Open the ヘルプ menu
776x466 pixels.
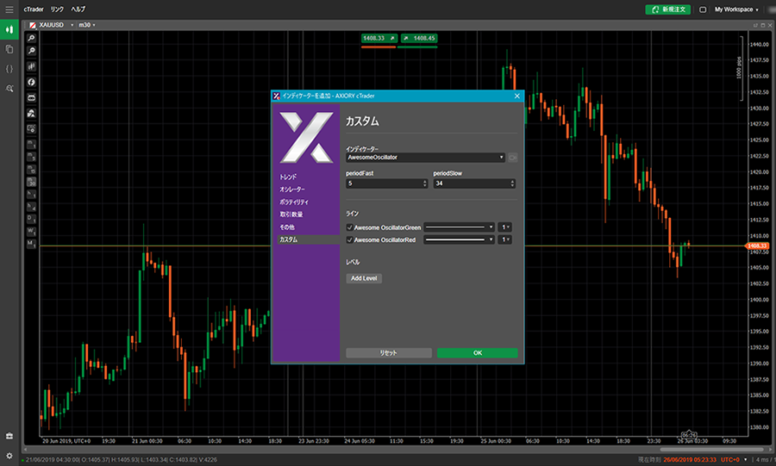(78, 9)
